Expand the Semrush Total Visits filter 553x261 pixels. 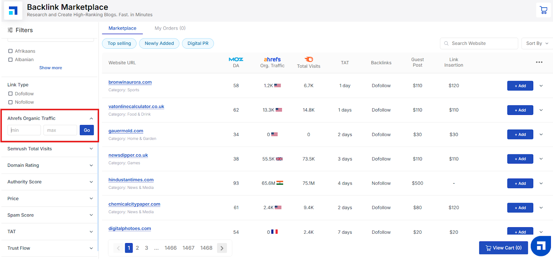[x=50, y=149]
